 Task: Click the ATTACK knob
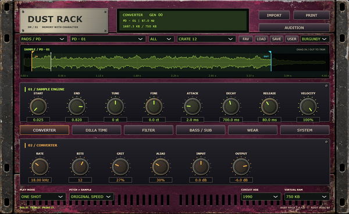pyautogui.click(x=193, y=106)
